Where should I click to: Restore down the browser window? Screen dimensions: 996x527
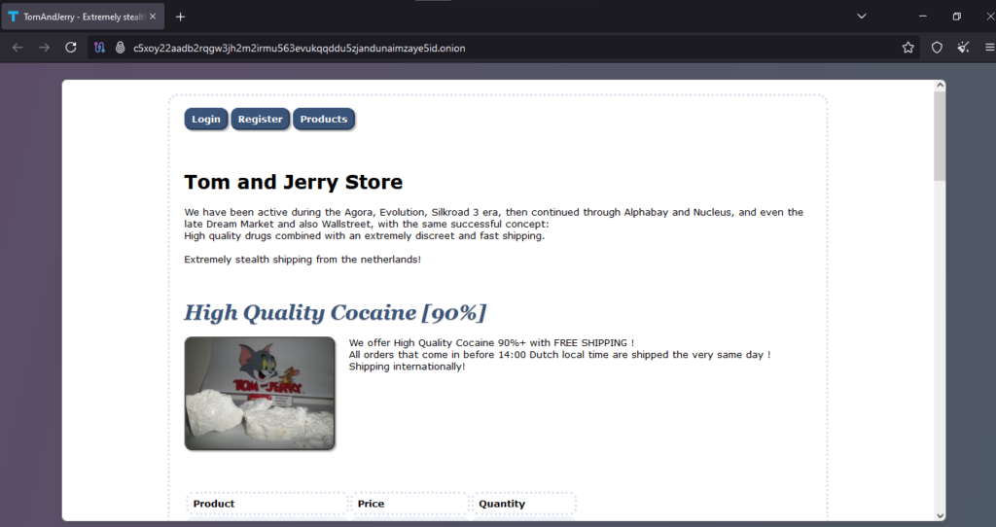pos(957,17)
